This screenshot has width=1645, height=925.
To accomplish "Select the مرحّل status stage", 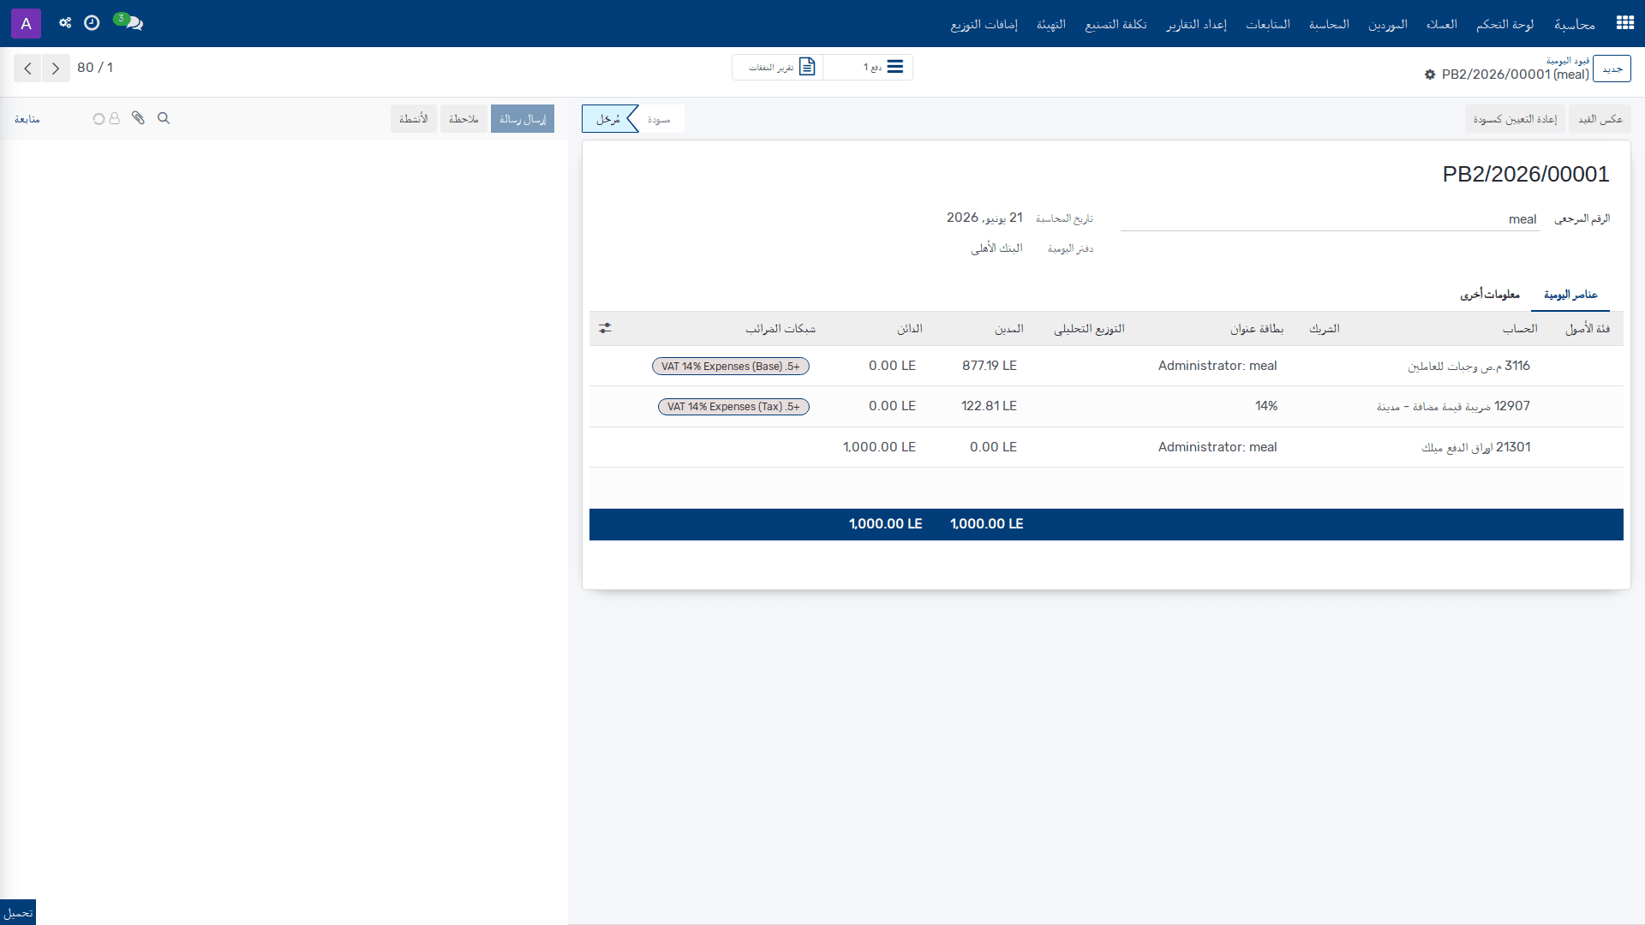I will coord(609,119).
